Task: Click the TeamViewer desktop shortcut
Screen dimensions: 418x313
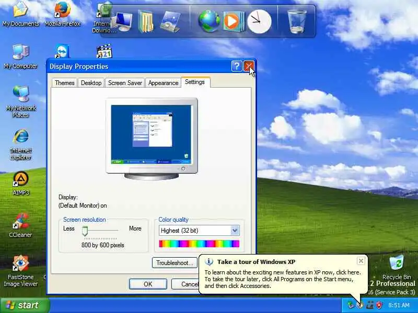Action: pos(62,51)
